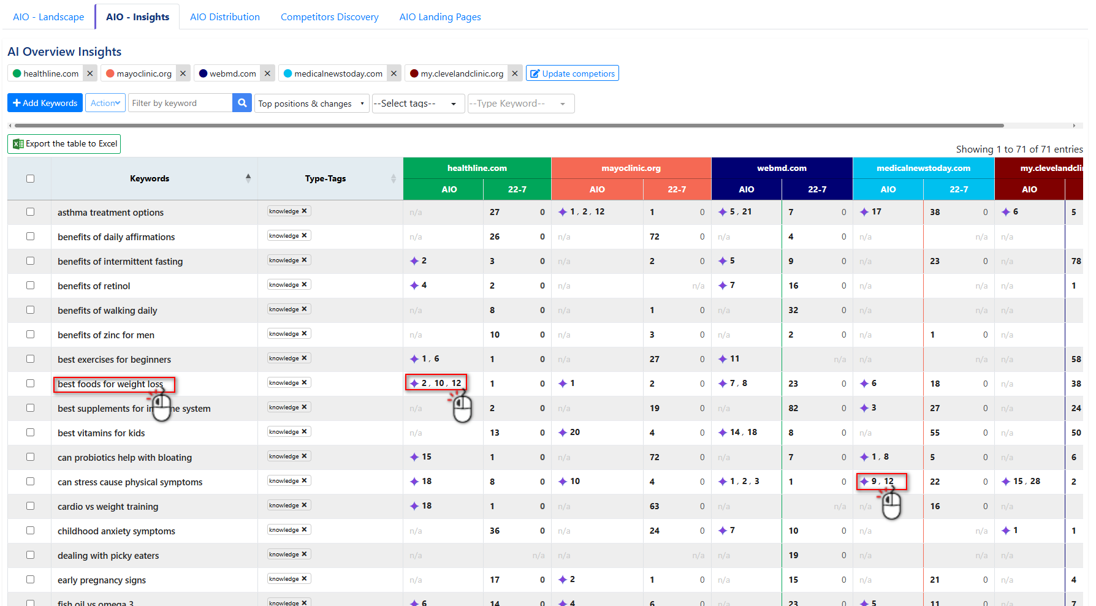Check the cardio vs weight training row
The image size is (1096, 606).
tap(30, 506)
